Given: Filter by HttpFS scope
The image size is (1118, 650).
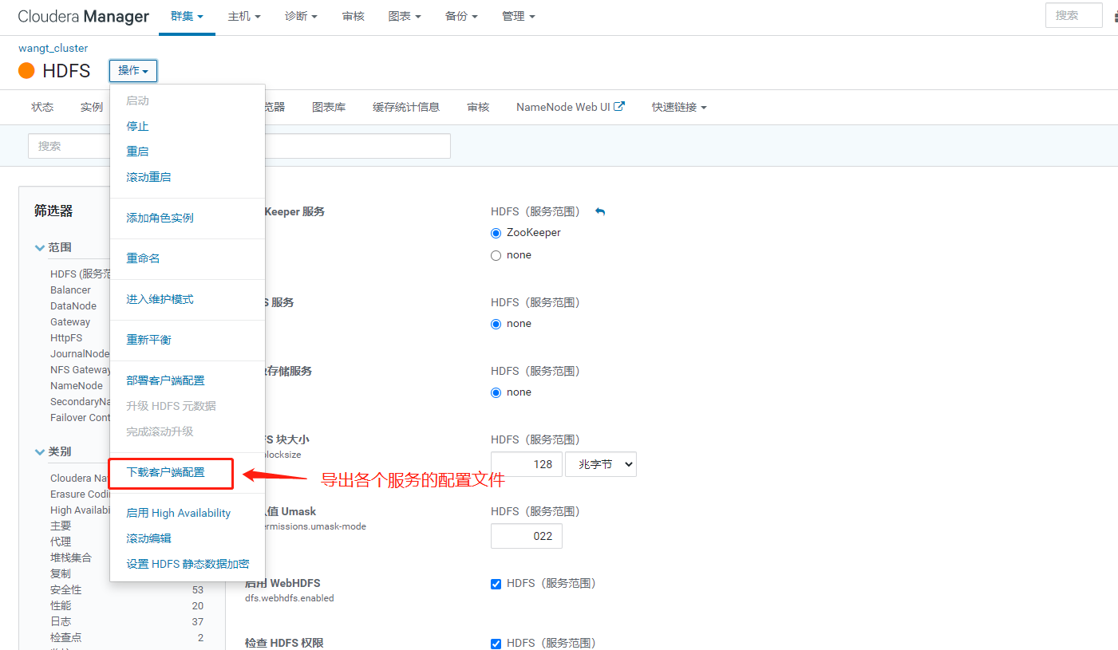Looking at the screenshot, I should pos(66,338).
